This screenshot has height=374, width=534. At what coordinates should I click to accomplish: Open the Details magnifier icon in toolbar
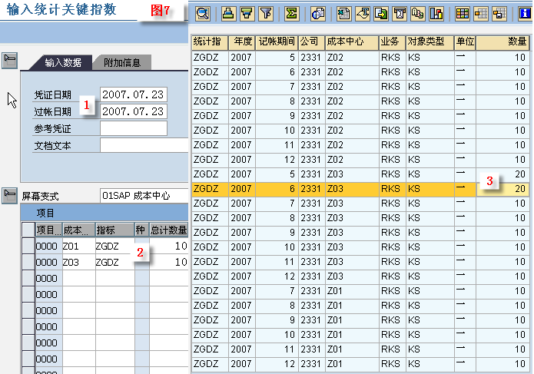(x=203, y=14)
